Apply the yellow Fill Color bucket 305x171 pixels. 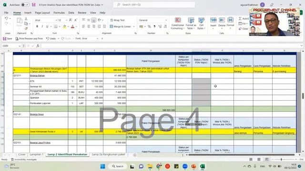64,27
